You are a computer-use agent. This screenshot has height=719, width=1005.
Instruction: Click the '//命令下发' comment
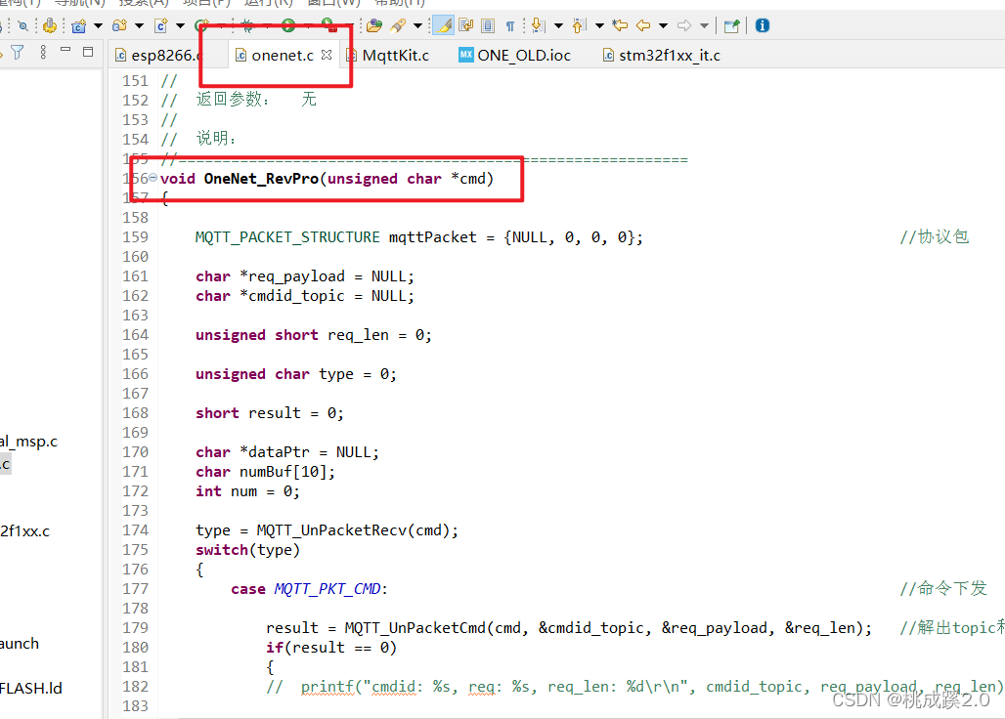click(x=942, y=588)
